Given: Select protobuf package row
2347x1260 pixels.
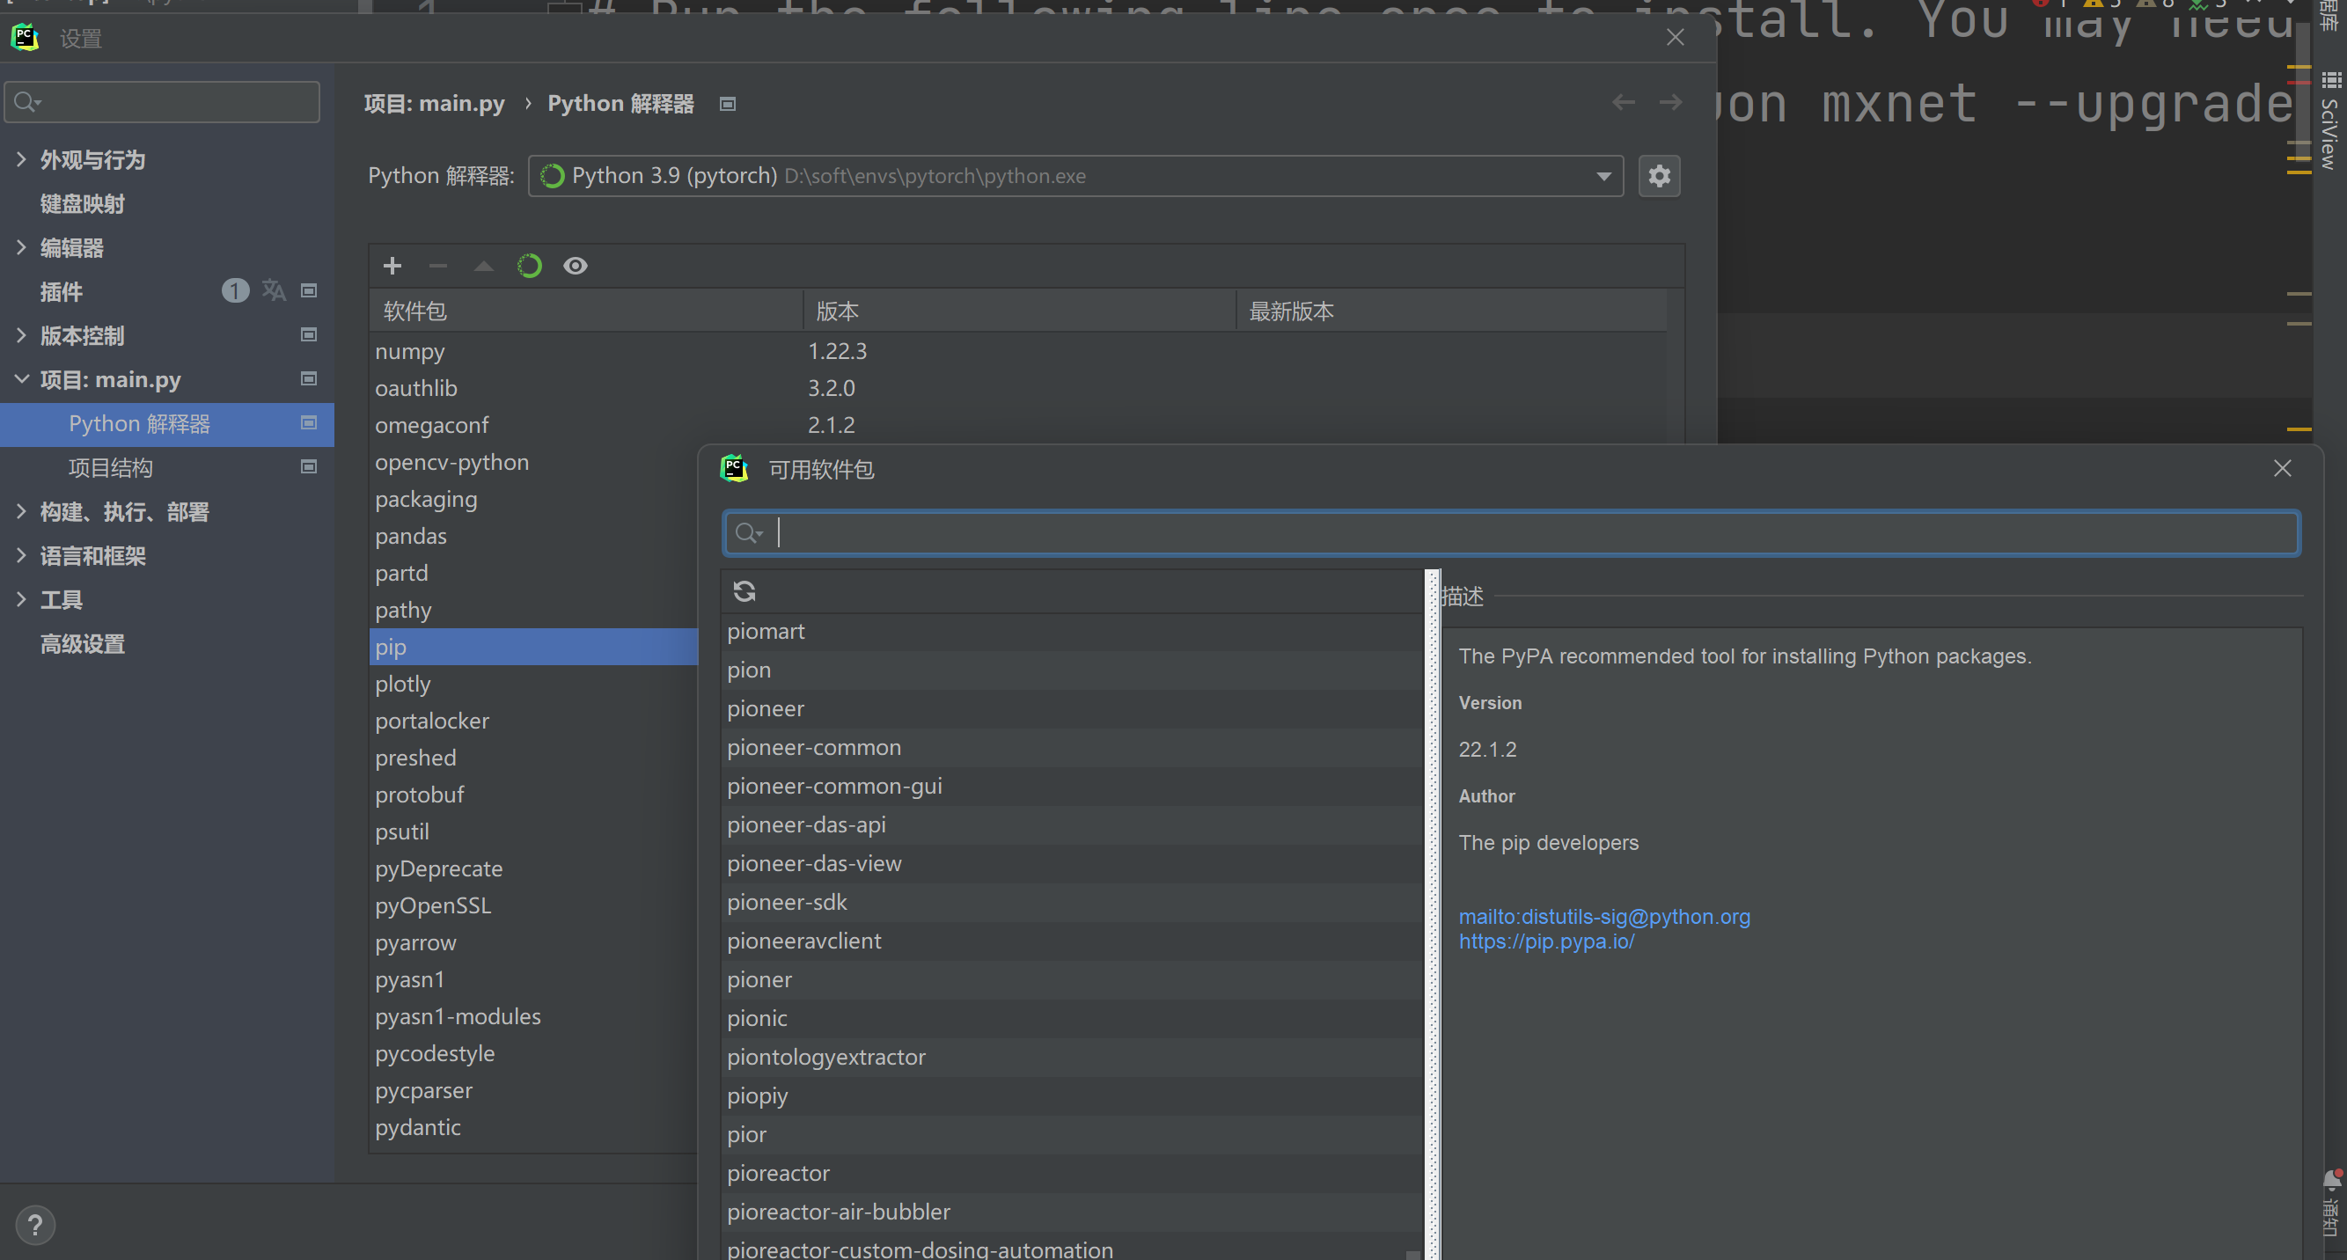Looking at the screenshot, I should pos(534,795).
